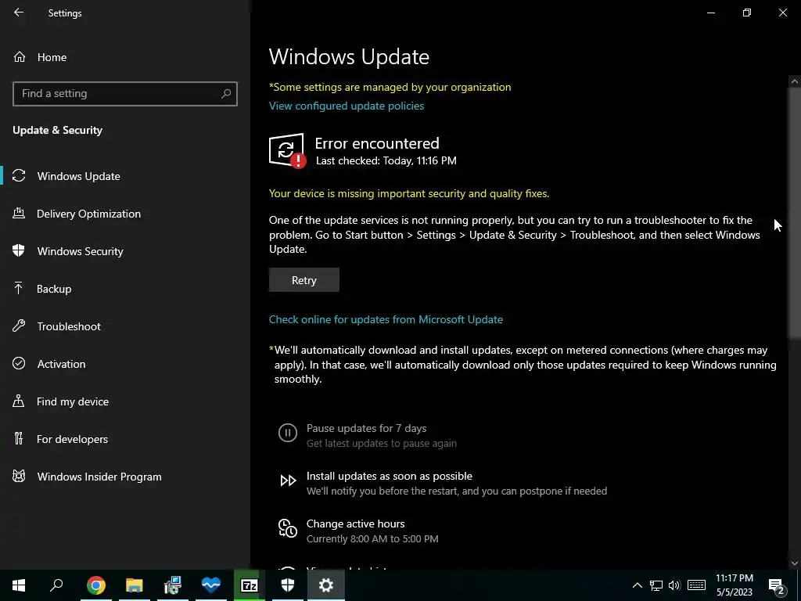The width and height of the screenshot is (801, 601).
Task: Open View configured update policies link
Action: pyautogui.click(x=347, y=106)
